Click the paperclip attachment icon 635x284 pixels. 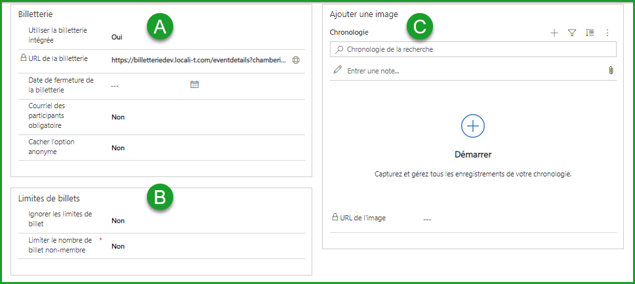(x=611, y=70)
